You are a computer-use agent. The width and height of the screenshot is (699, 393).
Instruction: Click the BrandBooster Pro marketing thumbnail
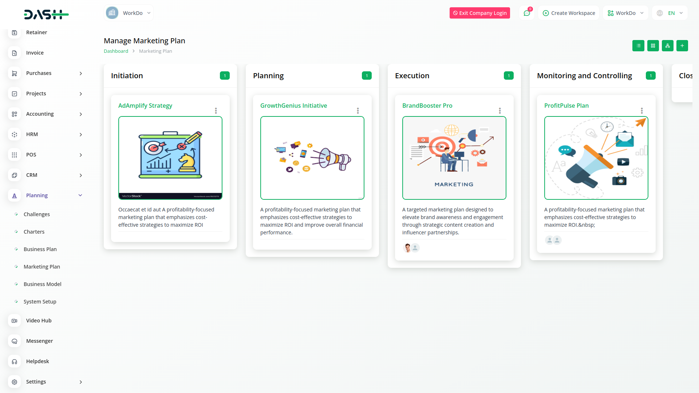click(454, 158)
